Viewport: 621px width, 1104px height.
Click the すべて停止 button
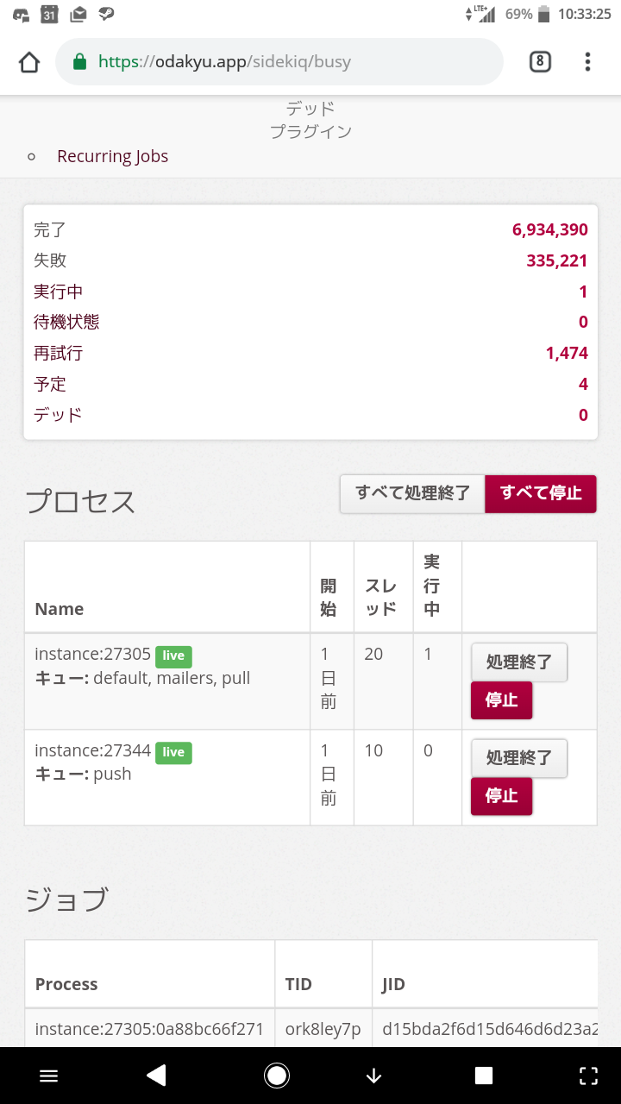click(x=541, y=494)
